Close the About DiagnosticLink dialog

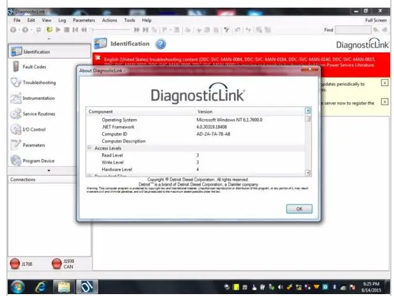pos(310,69)
